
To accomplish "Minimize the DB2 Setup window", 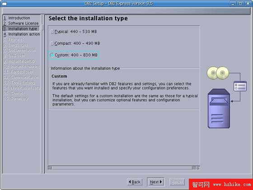I will (x=233, y=4).
